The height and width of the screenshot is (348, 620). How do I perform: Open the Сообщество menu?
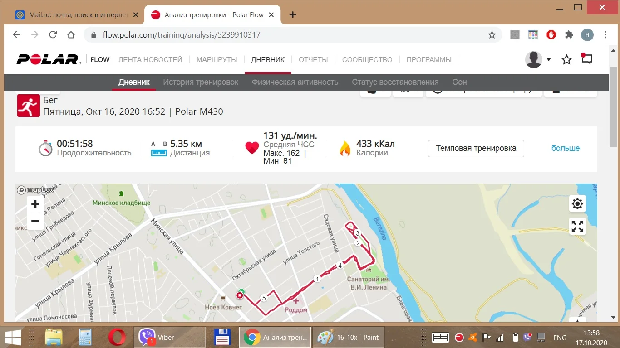(x=367, y=59)
